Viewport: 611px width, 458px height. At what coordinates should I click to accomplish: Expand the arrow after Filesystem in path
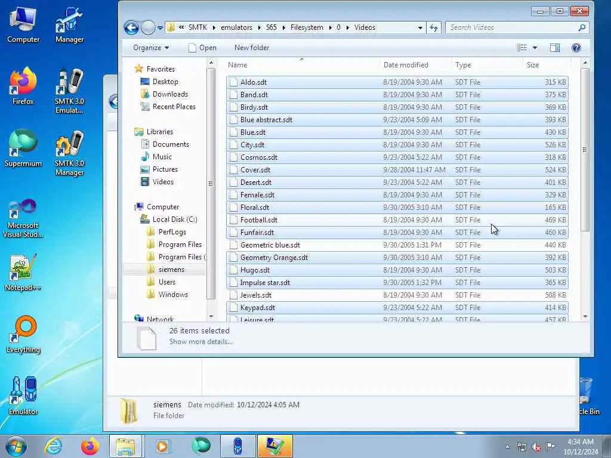(330, 27)
